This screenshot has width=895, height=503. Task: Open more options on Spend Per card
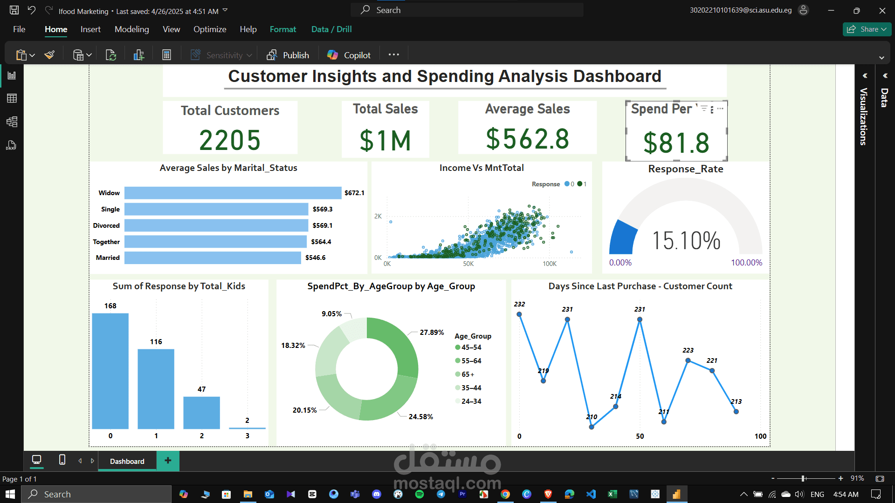(720, 108)
